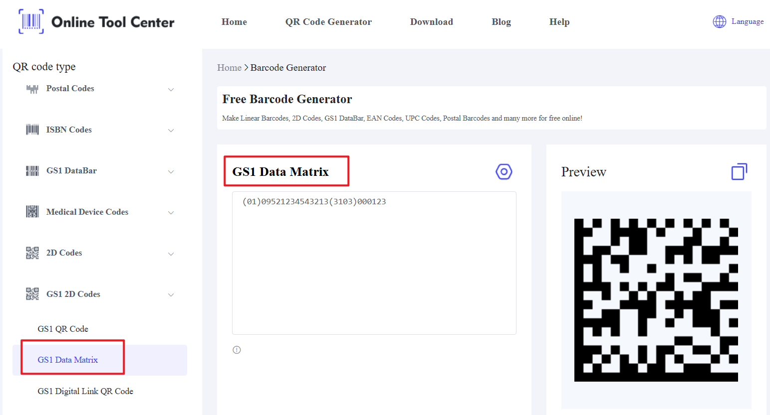Screen dimensions: 770x415
Task: Click the Language link
Action: point(748,21)
